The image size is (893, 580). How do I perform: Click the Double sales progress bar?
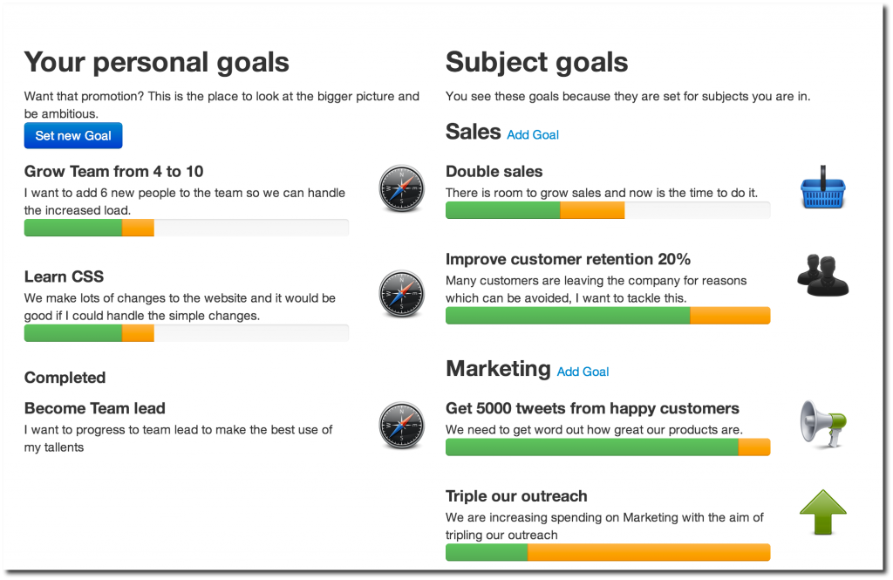pyautogui.click(x=608, y=210)
